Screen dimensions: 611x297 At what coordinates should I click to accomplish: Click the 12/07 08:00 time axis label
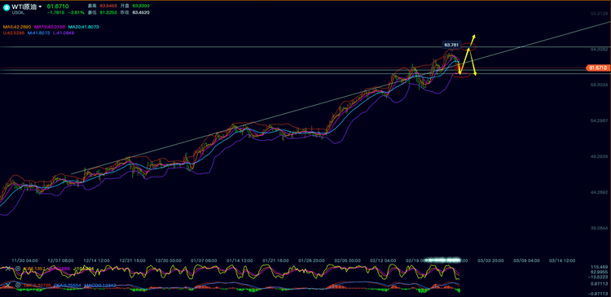click(x=60, y=260)
